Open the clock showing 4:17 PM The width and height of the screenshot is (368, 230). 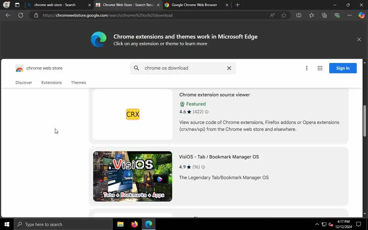click(343, 224)
